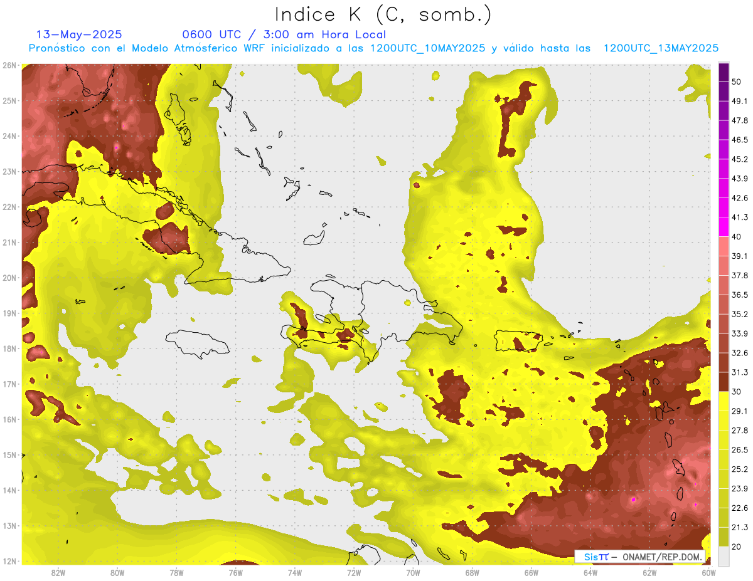Click the longitude label "70W"

tap(413, 572)
